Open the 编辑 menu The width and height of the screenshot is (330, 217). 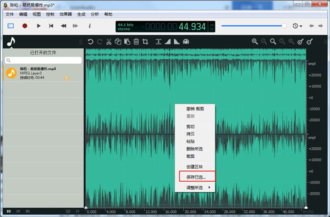pyautogui.click(x=23, y=14)
